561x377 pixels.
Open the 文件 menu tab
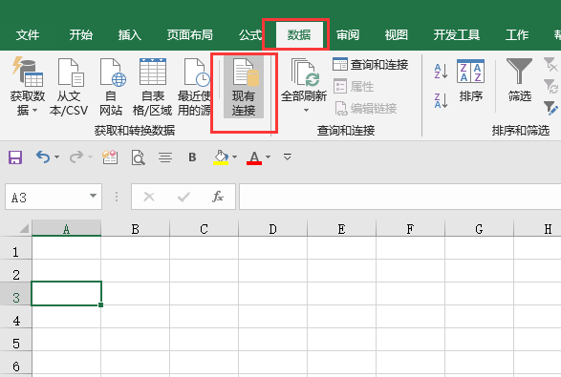(x=28, y=35)
